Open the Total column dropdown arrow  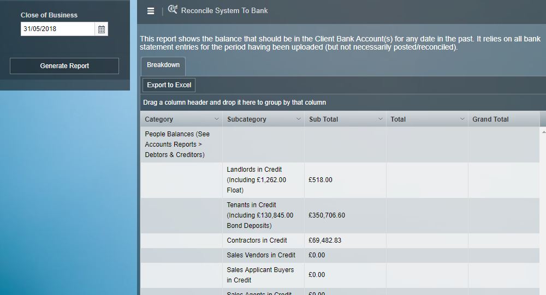pos(462,119)
